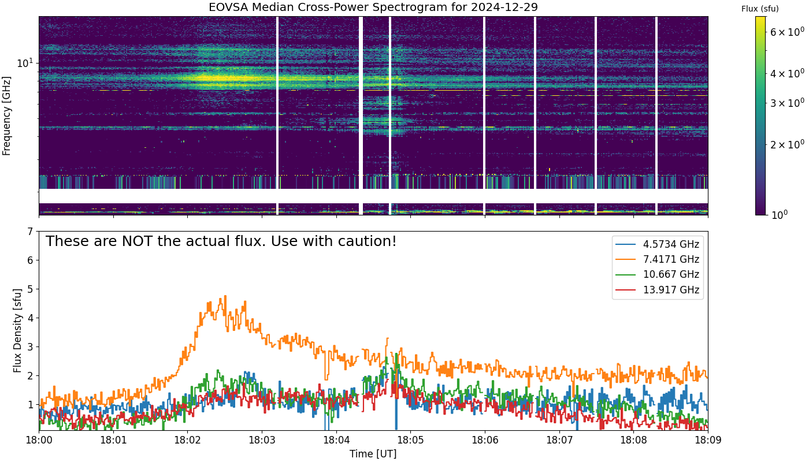
Task: Click the y-axis tick label 4
Action: click(x=31, y=318)
